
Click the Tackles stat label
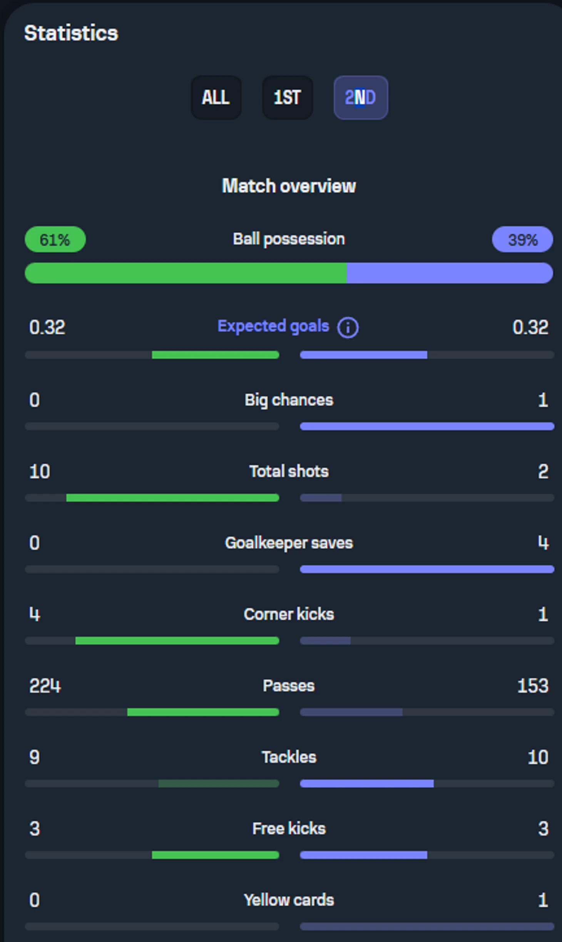tap(289, 757)
